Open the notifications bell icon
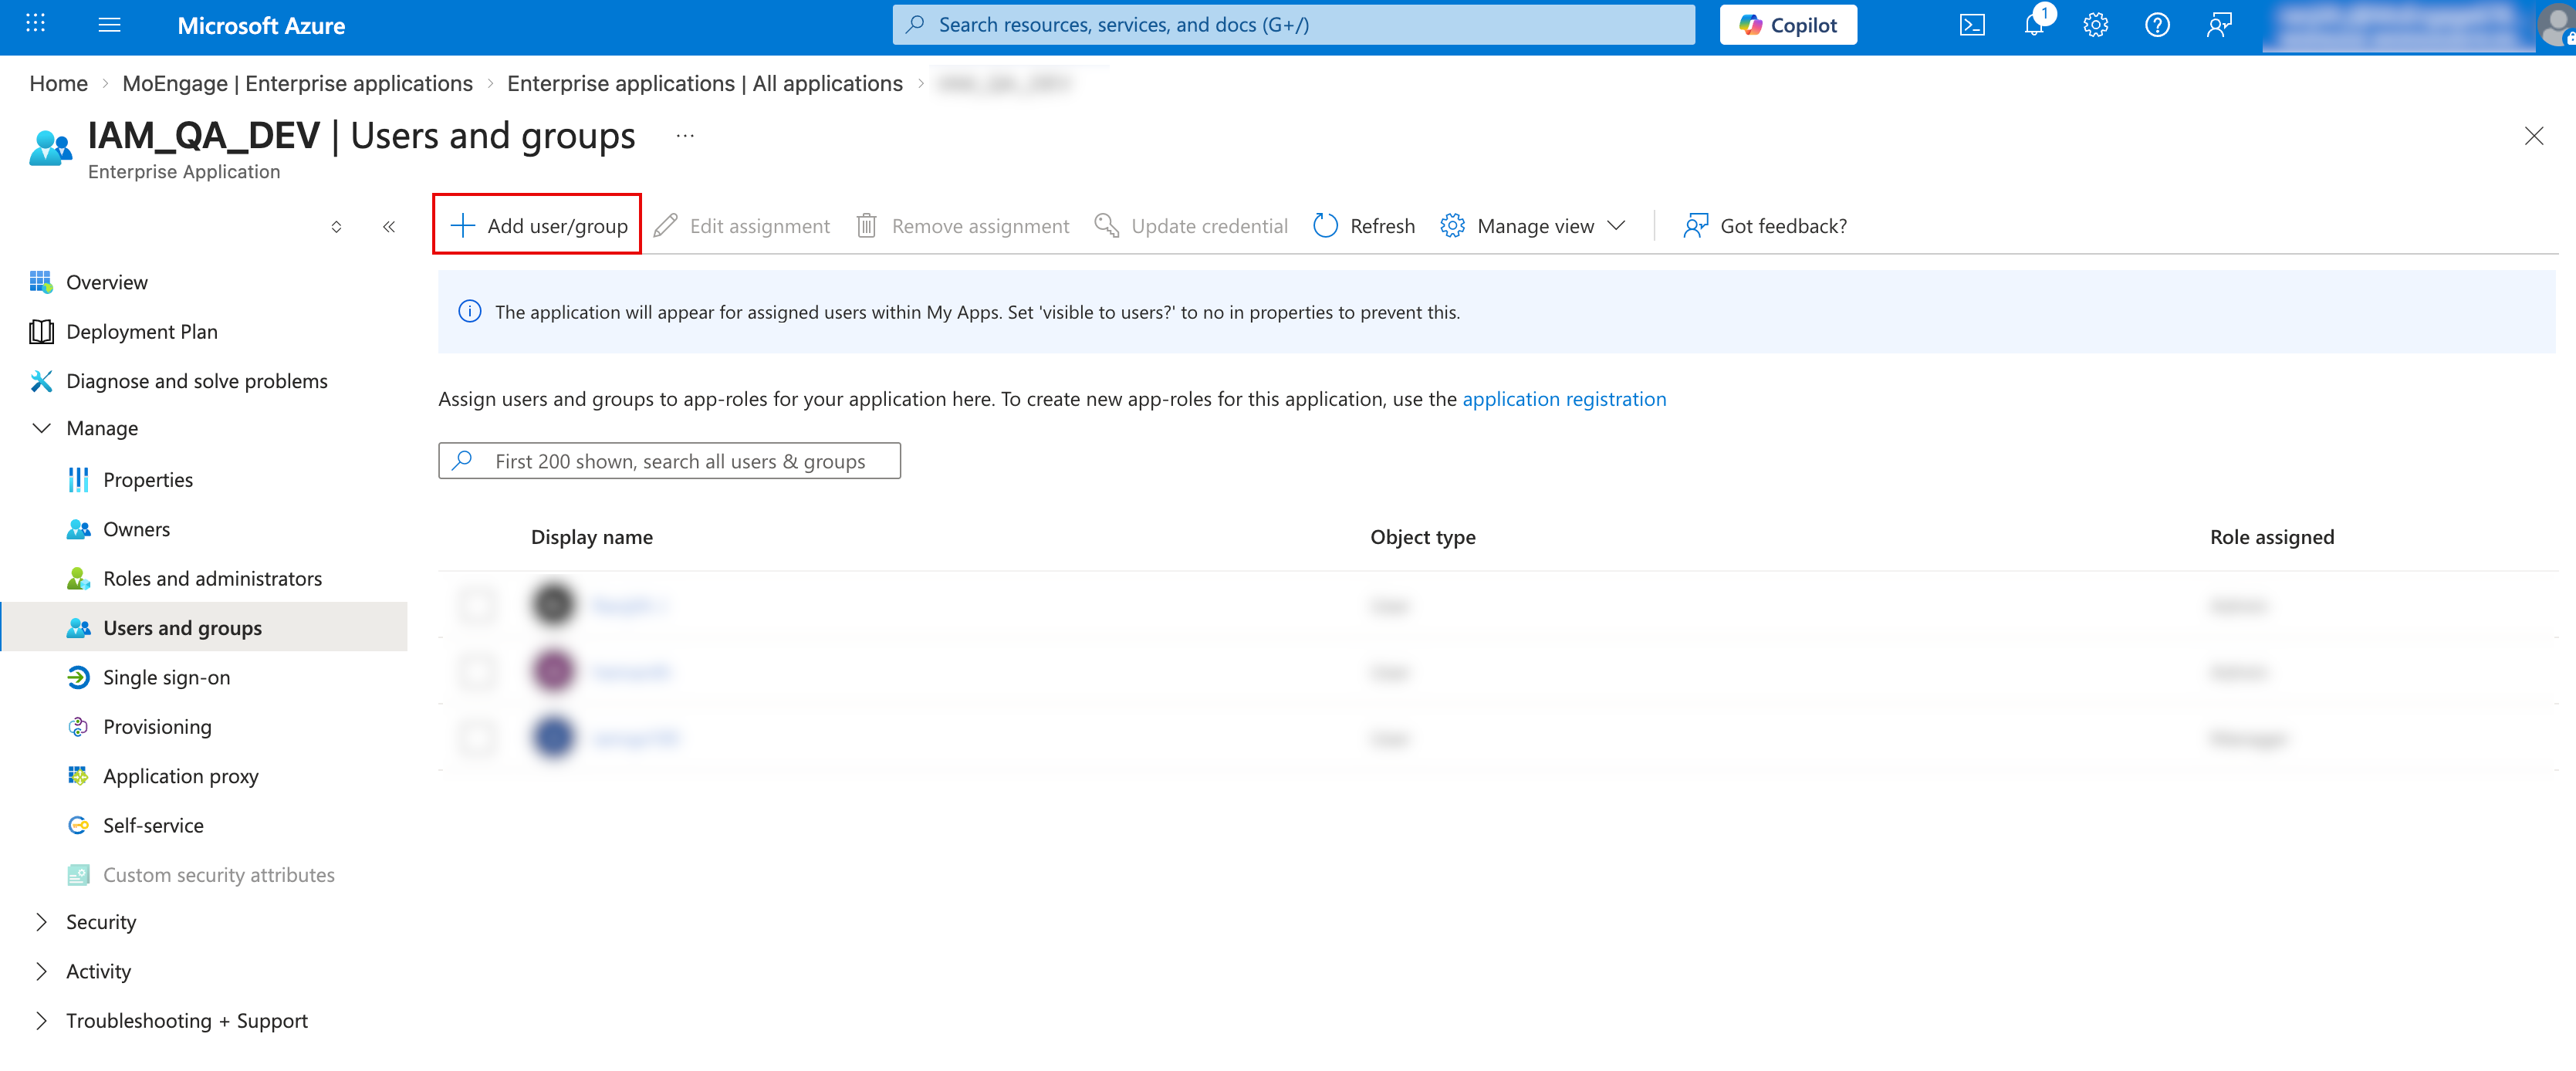Viewport: 2576px width, 1071px height. (x=2033, y=25)
